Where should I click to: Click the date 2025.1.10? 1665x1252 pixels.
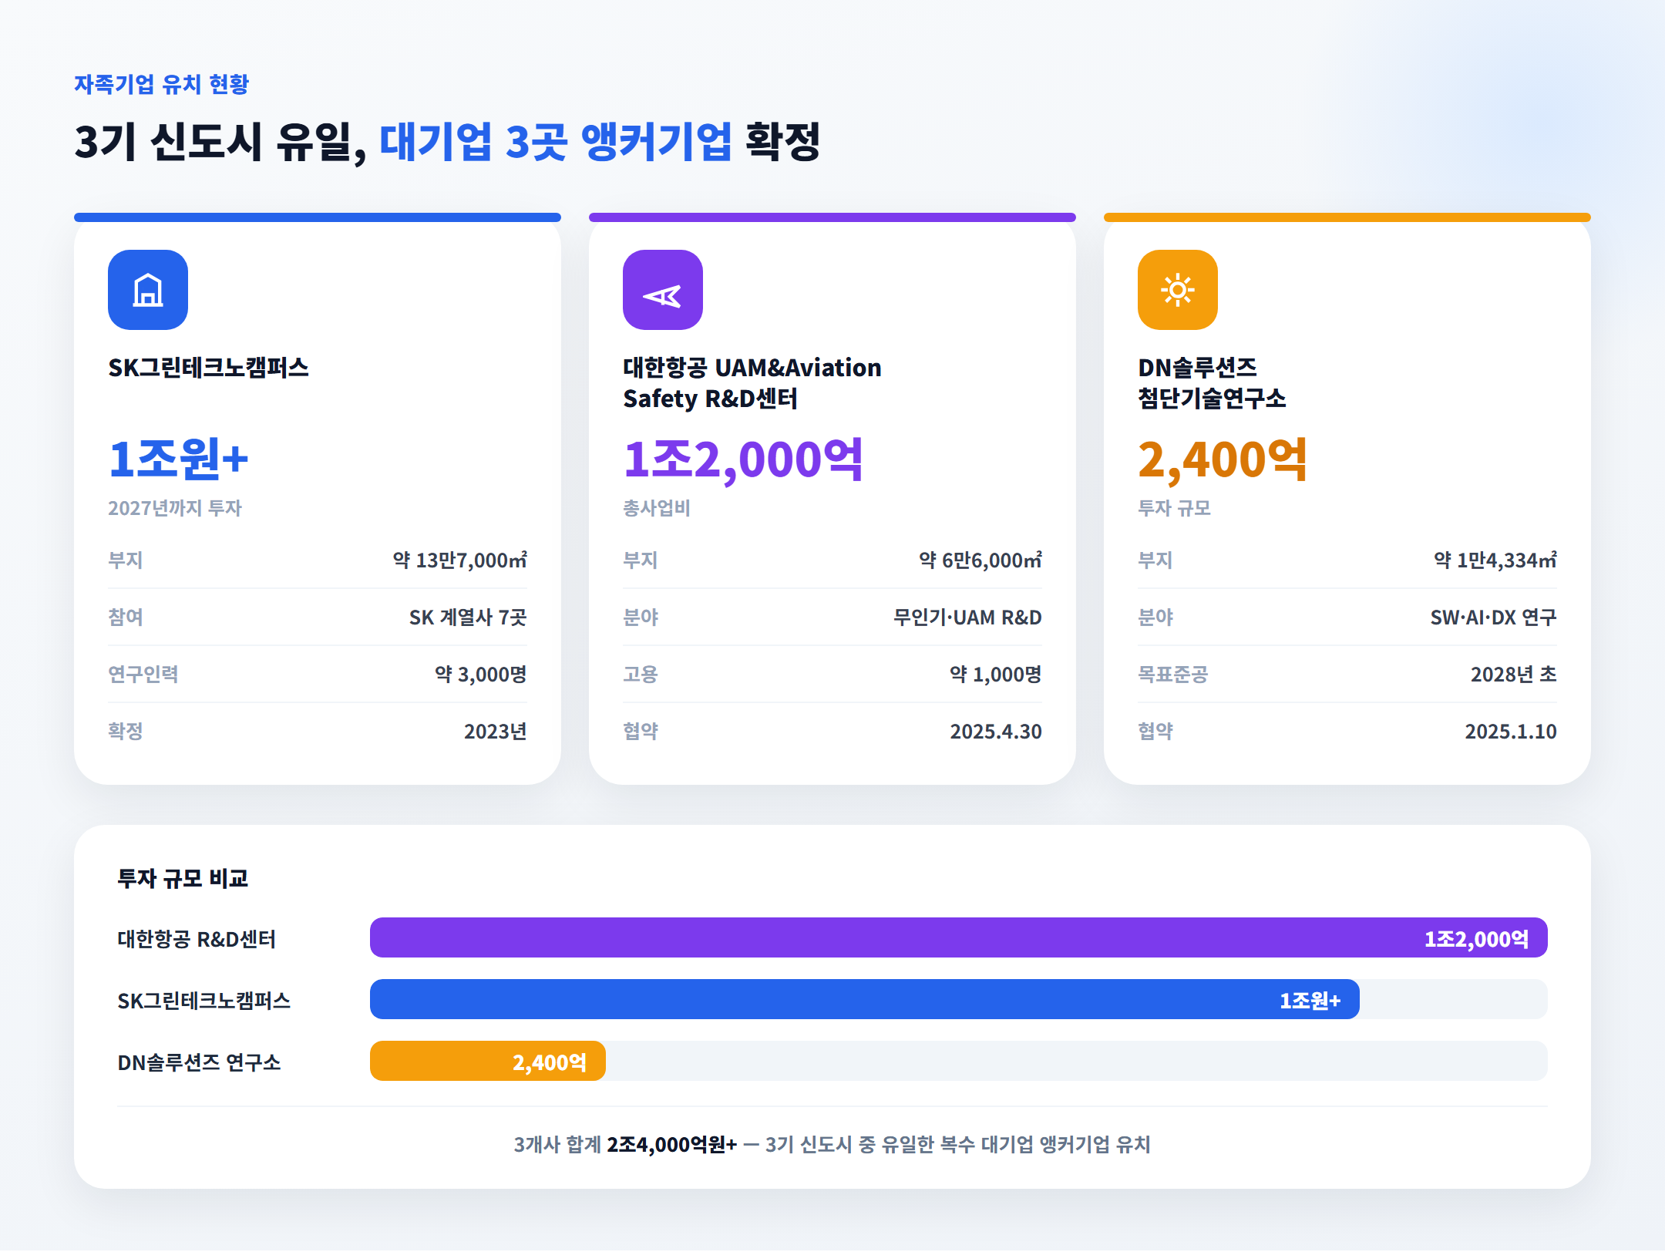pos(1511,731)
